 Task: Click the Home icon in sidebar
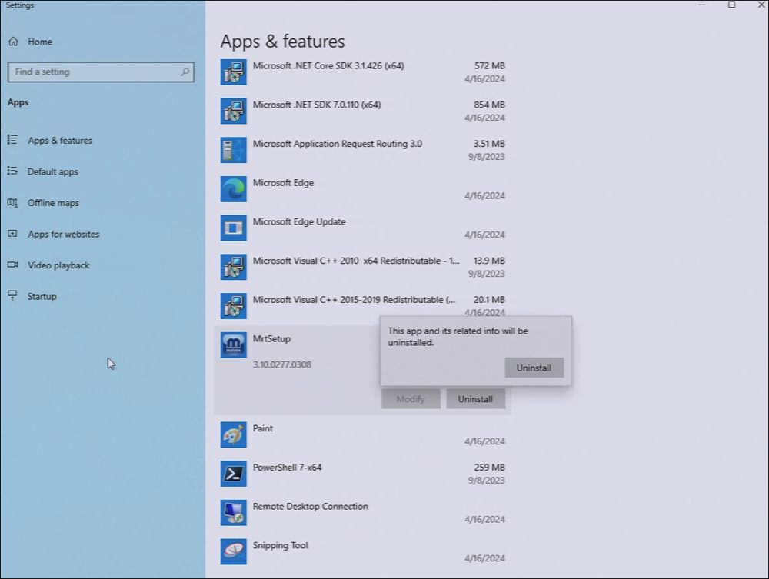pyautogui.click(x=13, y=42)
